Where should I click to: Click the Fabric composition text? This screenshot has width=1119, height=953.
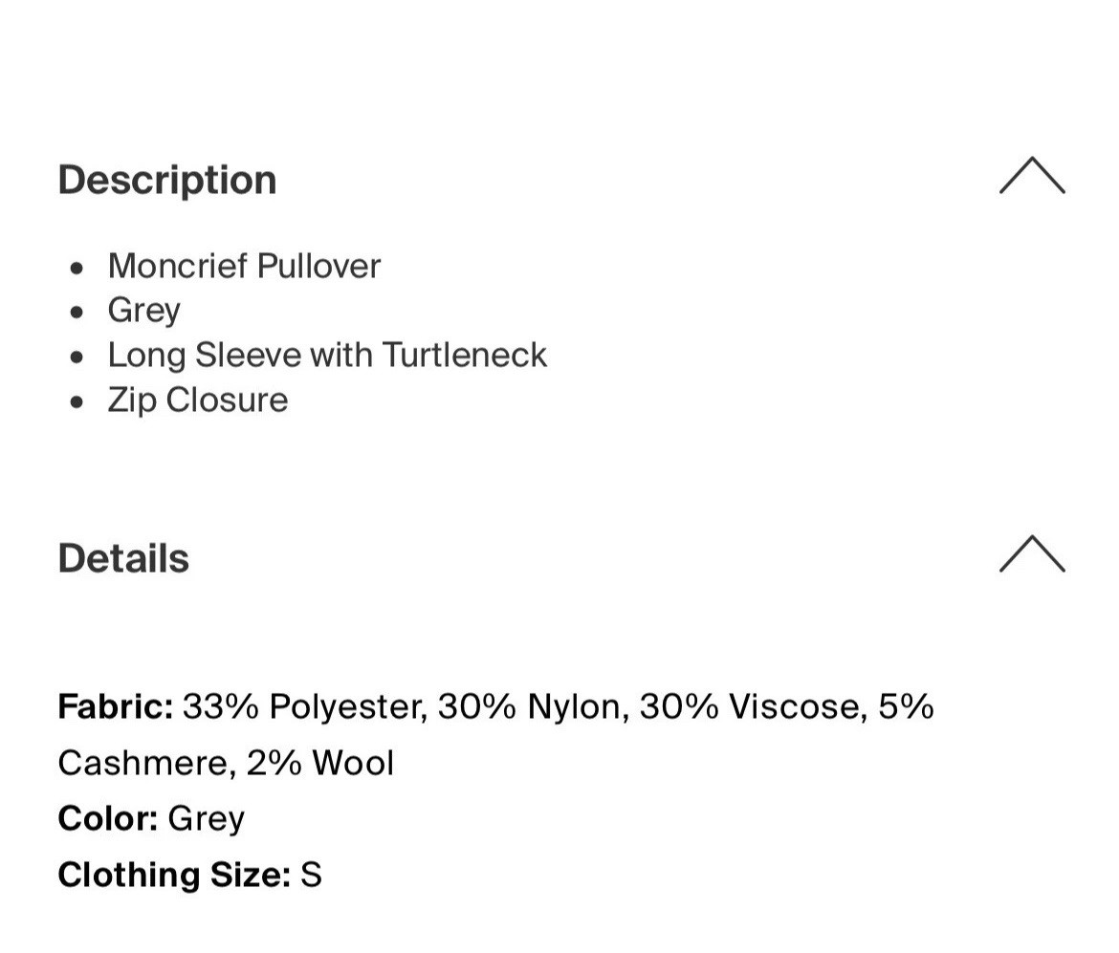click(497, 706)
